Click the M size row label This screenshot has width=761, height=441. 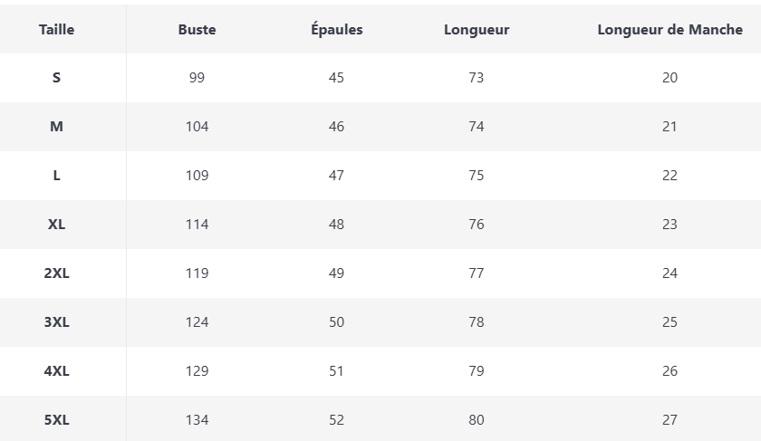coord(56,127)
